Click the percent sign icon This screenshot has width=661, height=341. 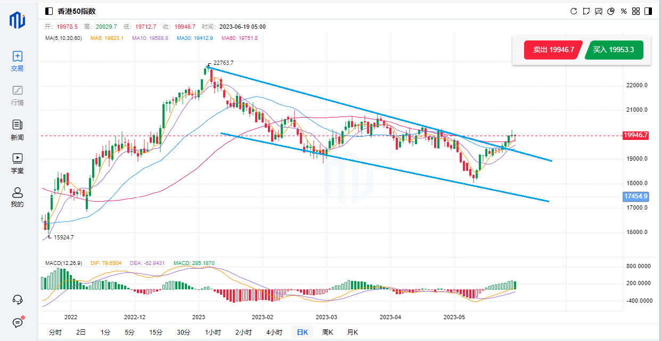click(624, 11)
